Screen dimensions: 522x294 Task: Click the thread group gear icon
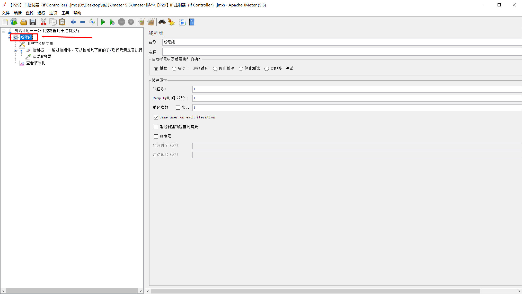(16, 37)
